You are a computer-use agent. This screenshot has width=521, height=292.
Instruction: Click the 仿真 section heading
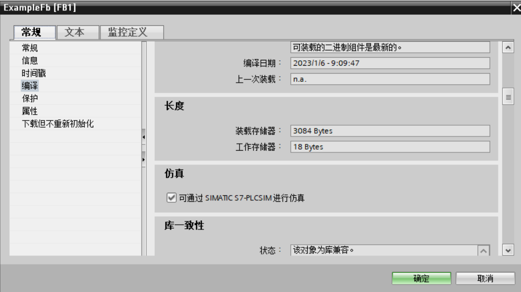(175, 174)
